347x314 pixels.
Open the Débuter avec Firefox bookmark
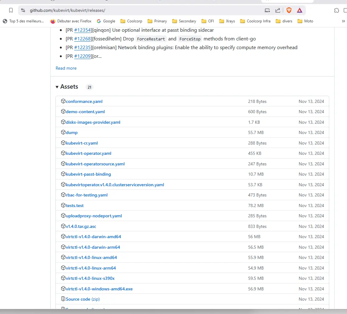point(71,21)
